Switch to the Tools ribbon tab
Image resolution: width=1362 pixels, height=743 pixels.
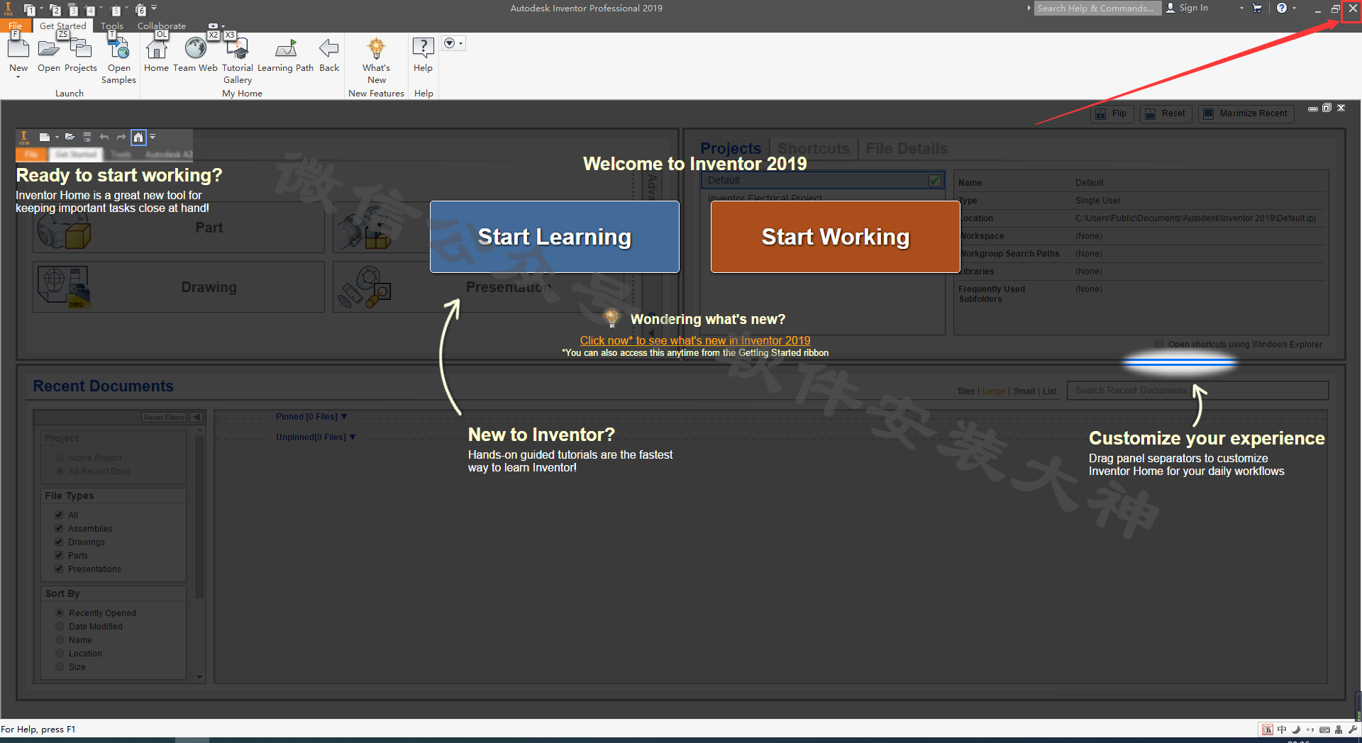click(112, 26)
